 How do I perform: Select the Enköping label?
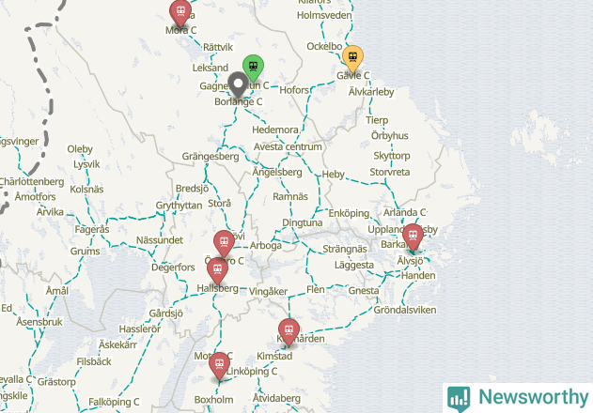(x=349, y=213)
